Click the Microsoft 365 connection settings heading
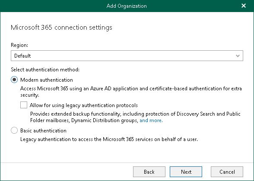 click(61, 28)
